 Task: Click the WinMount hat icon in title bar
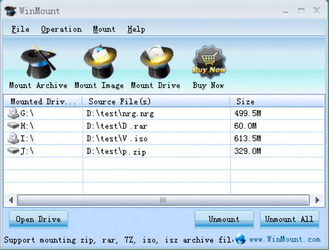pos(10,11)
